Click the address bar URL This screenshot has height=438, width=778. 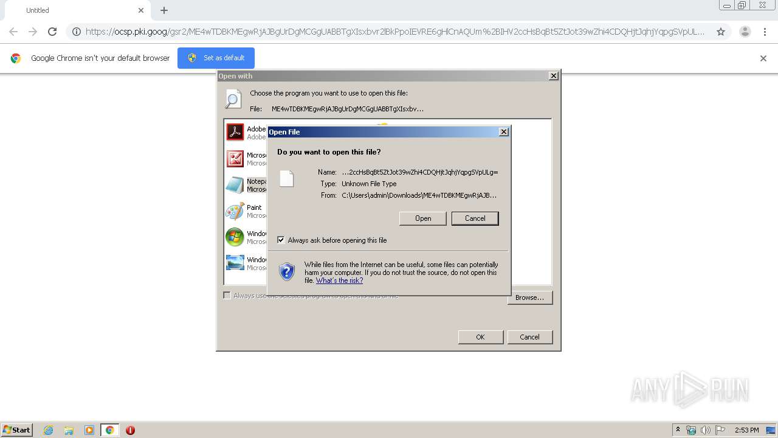click(395, 32)
